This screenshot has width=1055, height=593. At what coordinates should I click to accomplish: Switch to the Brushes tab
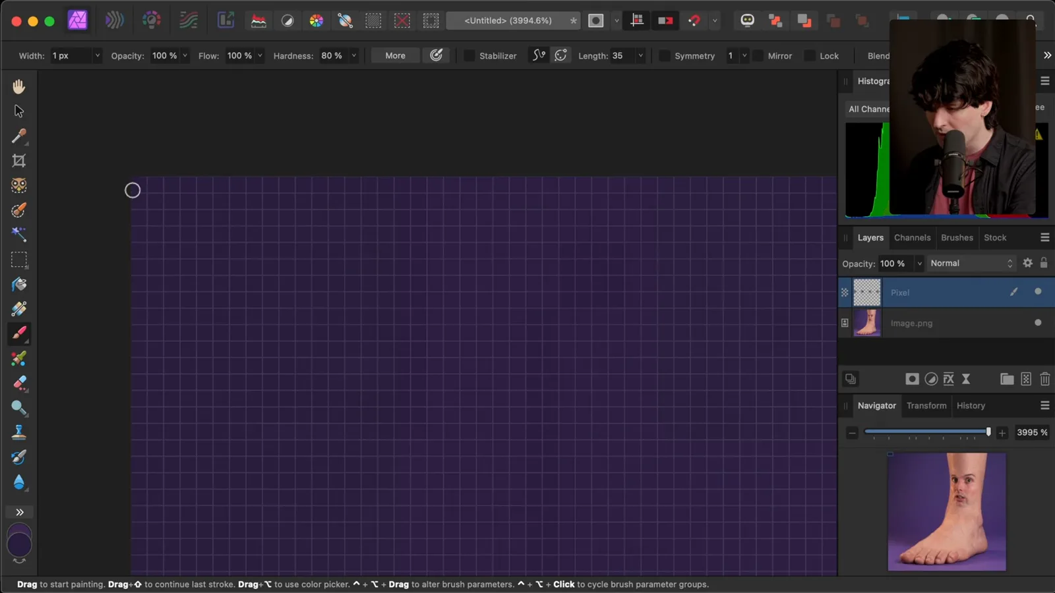957,238
